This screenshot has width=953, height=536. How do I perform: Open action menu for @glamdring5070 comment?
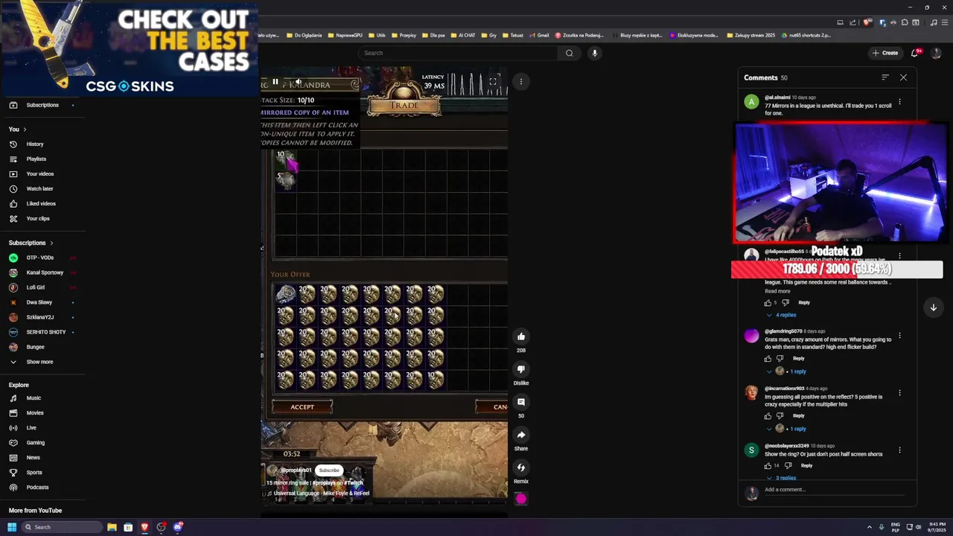coord(899,336)
